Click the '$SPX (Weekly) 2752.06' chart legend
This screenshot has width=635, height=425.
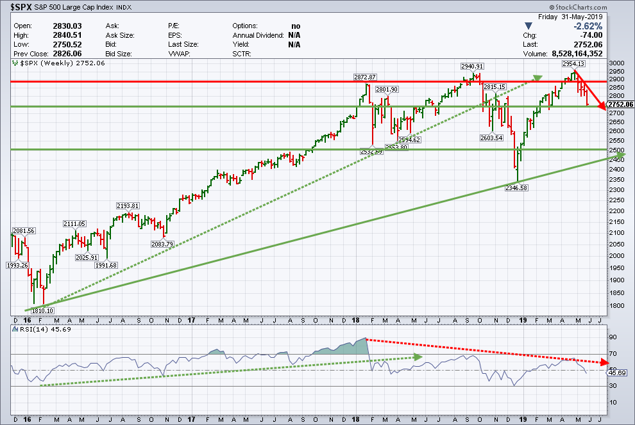coord(63,63)
